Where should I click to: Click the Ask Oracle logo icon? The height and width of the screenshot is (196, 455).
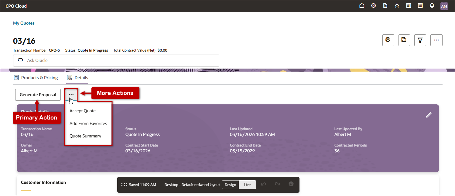[x=20, y=60]
